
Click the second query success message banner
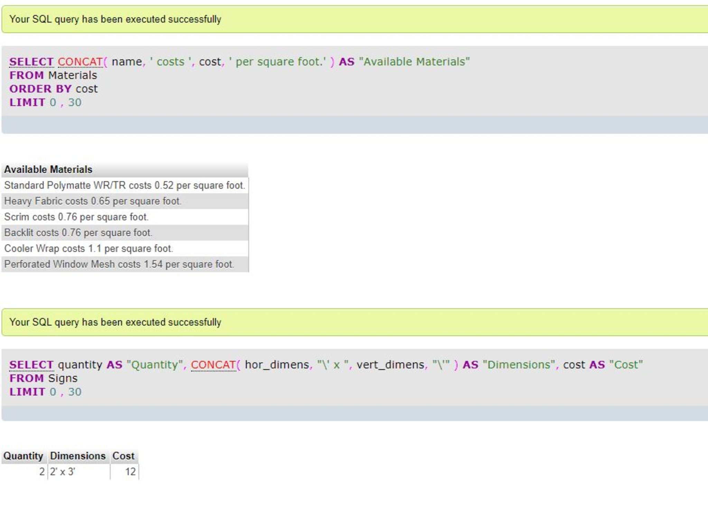[115, 322]
